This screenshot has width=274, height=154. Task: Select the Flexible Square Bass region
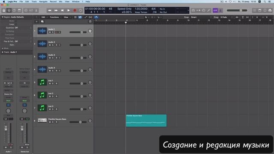[x=146, y=121]
